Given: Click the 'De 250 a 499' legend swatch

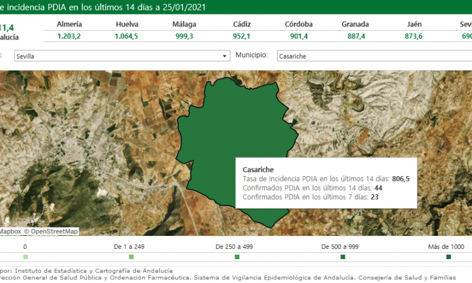Looking at the screenshot, I should pos(237,257).
